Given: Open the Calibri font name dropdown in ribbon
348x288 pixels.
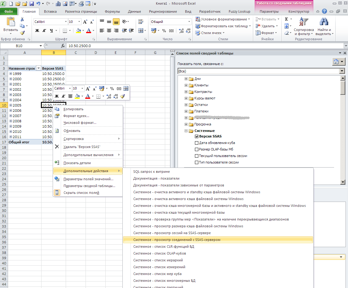Looking at the screenshot, I should pos(66,22).
